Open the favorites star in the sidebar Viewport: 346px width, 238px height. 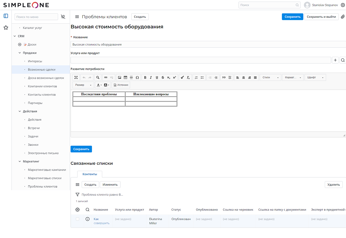click(6, 28)
